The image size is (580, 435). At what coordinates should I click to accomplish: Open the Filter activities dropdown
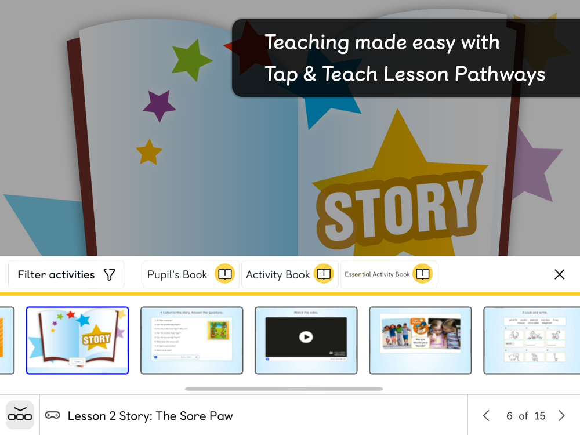click(66, 274)
